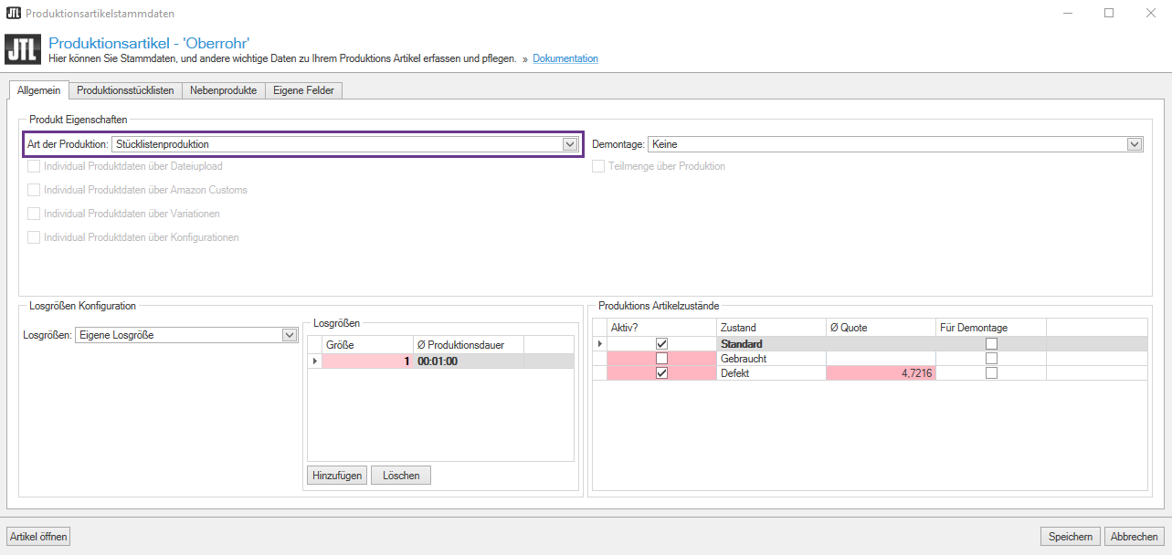Image resolution: width=1172 pixels, height=555 pixels.
Task: Open the Dokumentation link
Action: pyautogui.click(x=565, y=58)
